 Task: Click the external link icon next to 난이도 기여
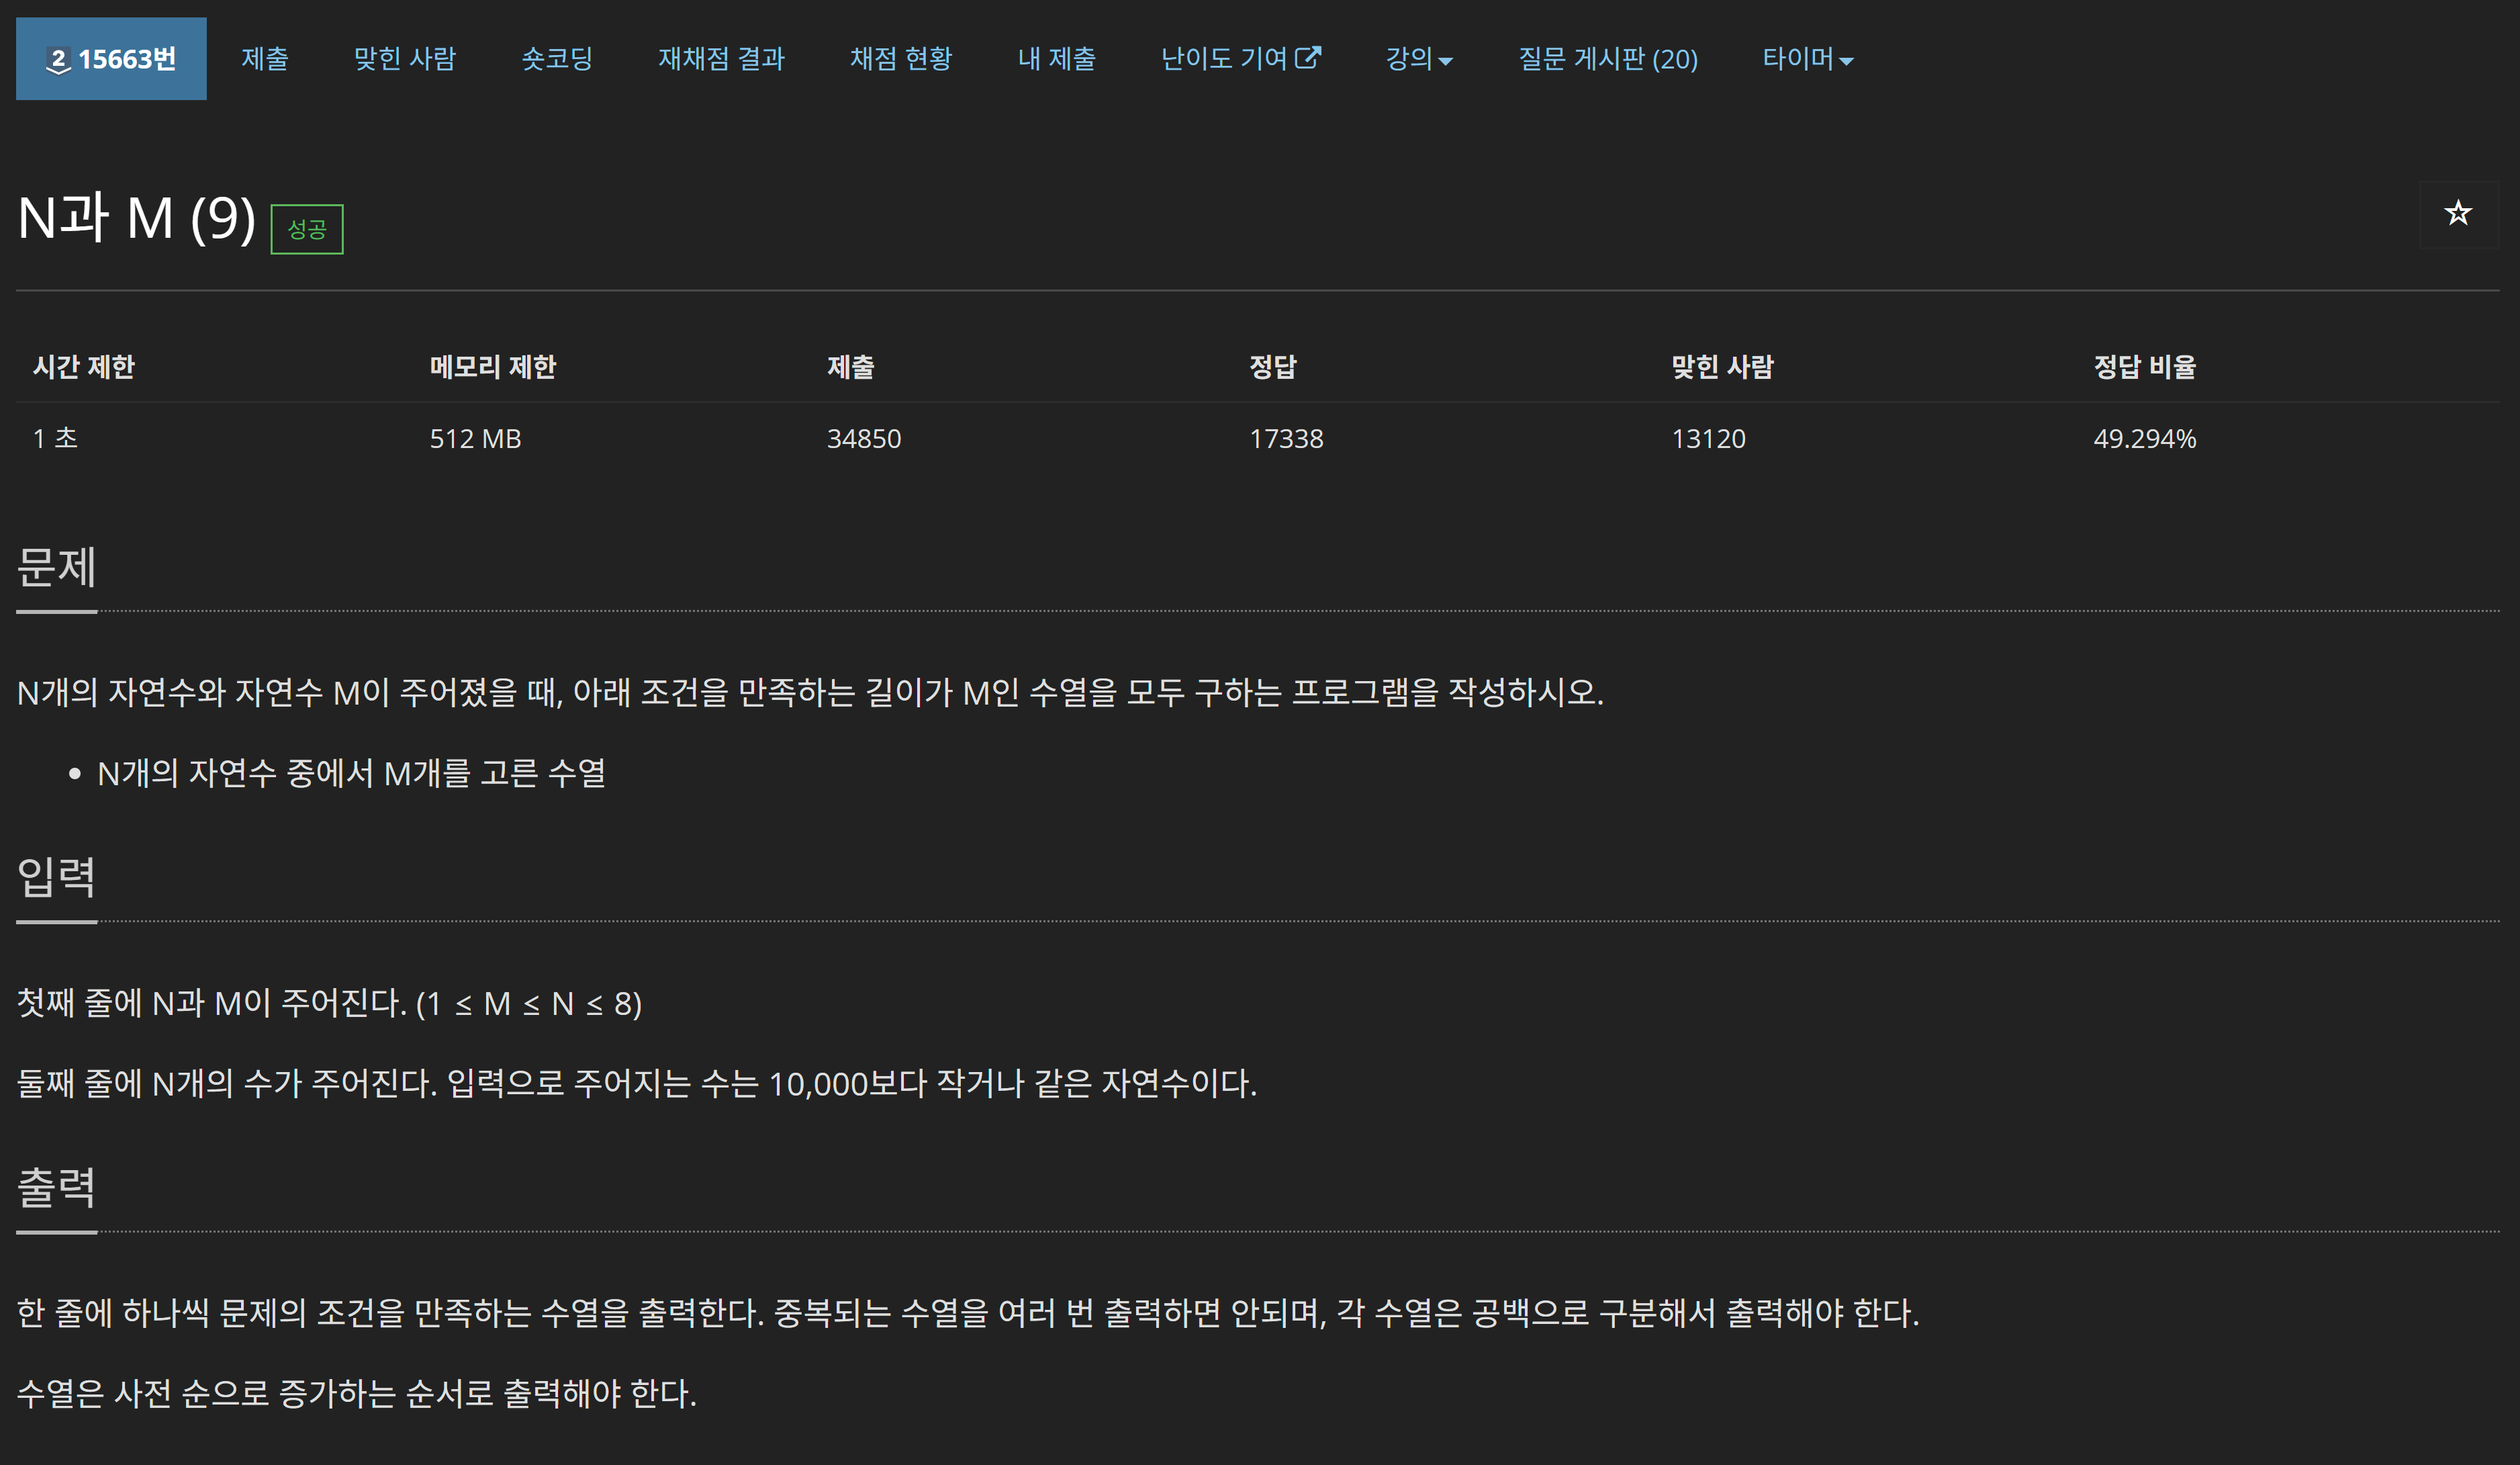pos(1307,58)
